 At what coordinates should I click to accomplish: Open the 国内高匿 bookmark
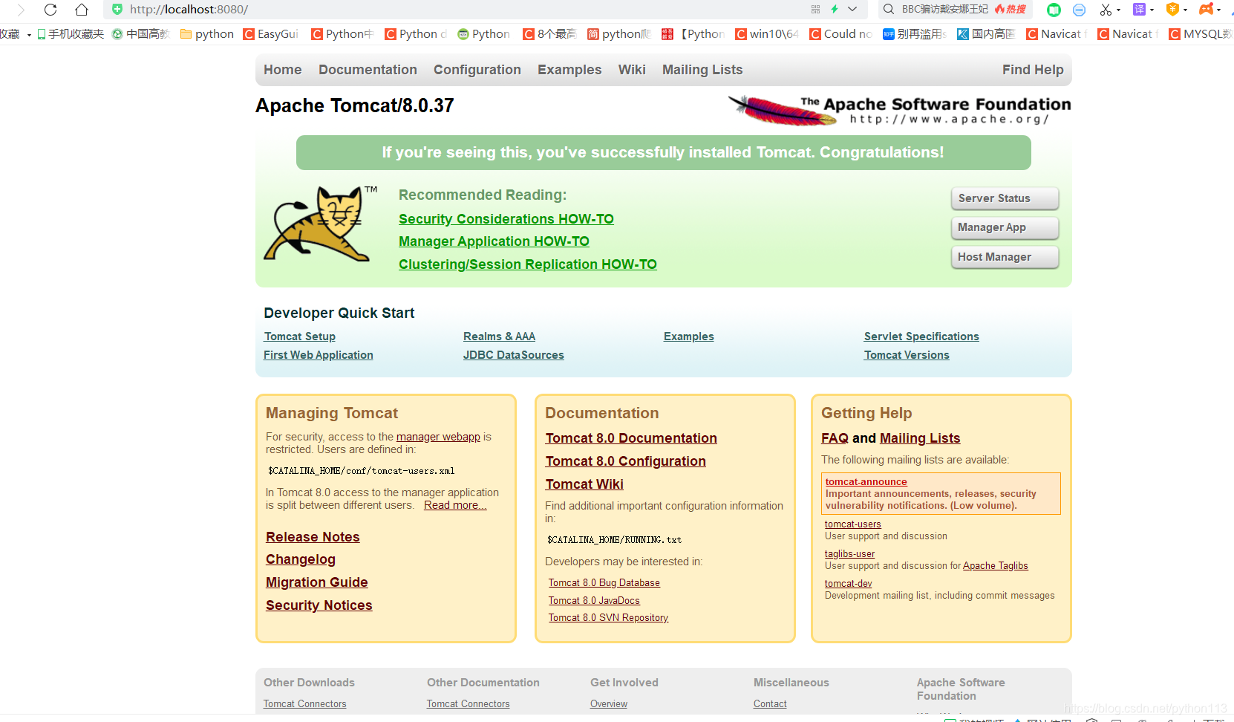pyautogui.click(x=986, y=34)
